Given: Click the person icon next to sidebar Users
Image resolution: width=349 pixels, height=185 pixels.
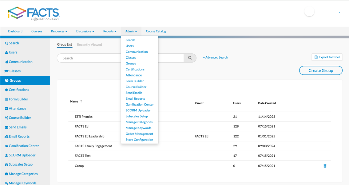Looking at the screenshot, I should [x=6, y=52].
